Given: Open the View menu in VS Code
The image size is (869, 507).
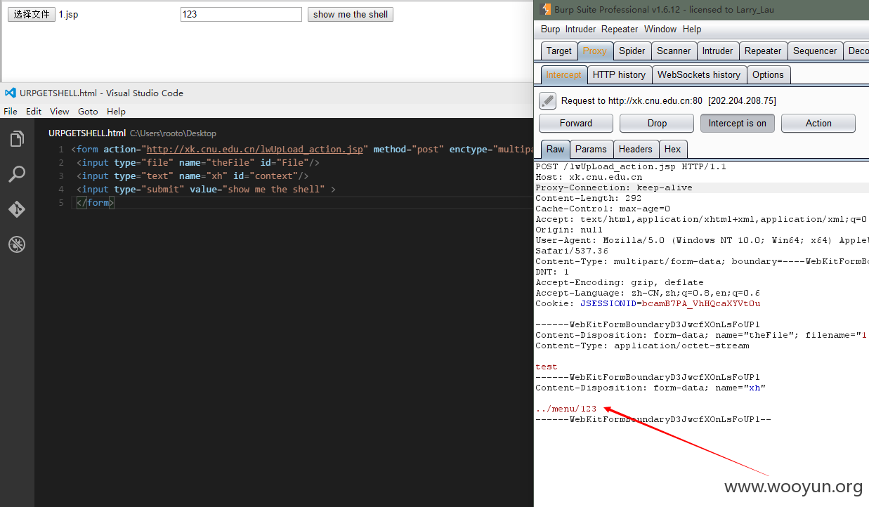Looking at the screenshot, I should point(60,111).
